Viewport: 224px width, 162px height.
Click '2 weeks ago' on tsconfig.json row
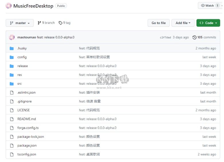point(207,155)
